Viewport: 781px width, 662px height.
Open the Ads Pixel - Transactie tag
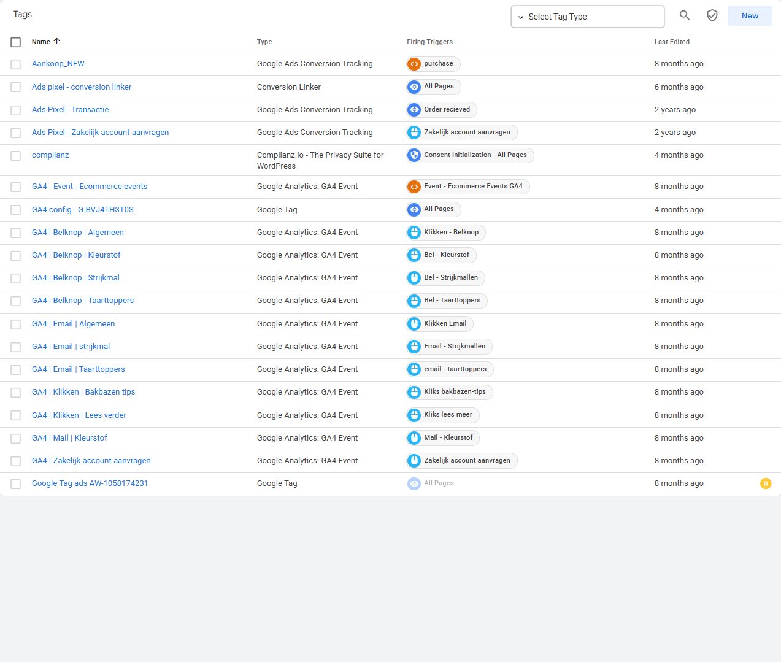pos(70,109)
